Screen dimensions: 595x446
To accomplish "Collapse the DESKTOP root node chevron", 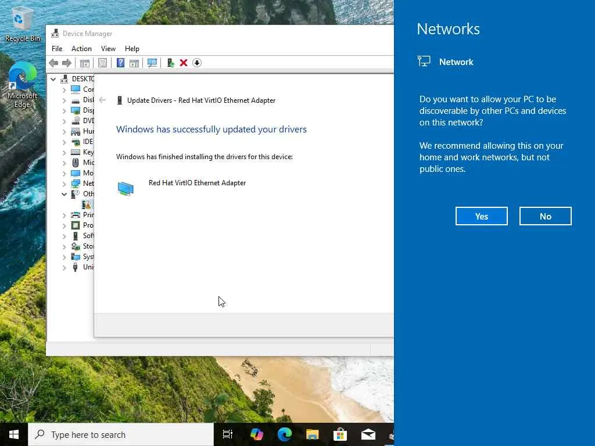I will (x=53, y=79).
